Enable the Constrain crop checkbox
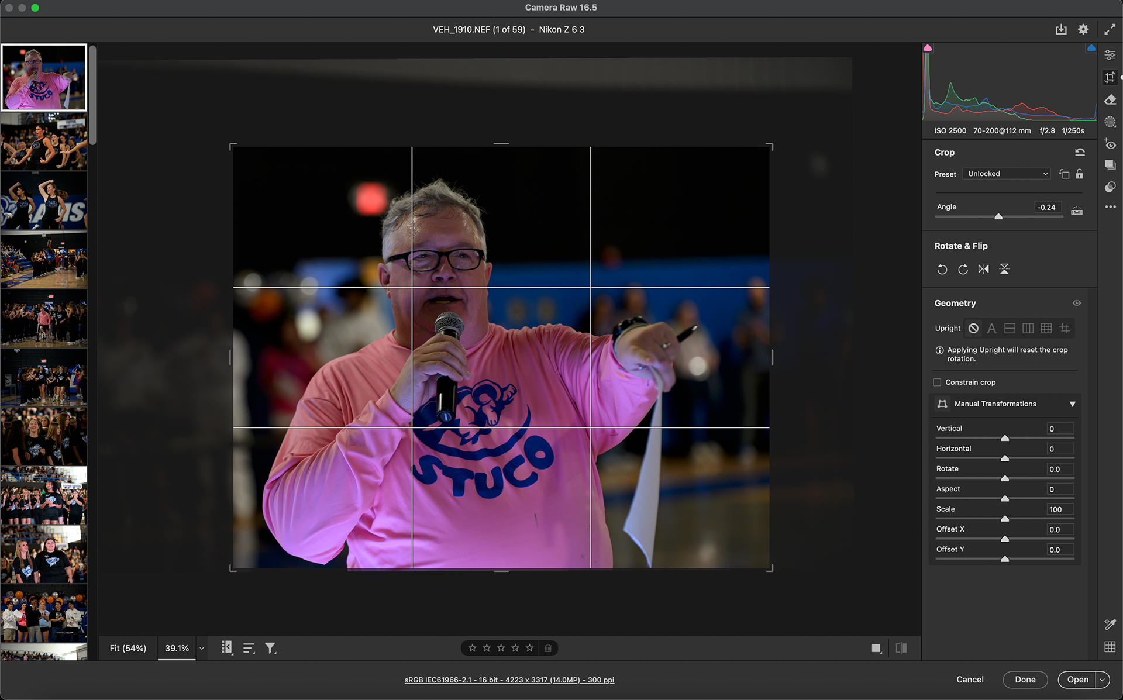The height and width of the screenshot is (700, 1123). coord(937,382)
